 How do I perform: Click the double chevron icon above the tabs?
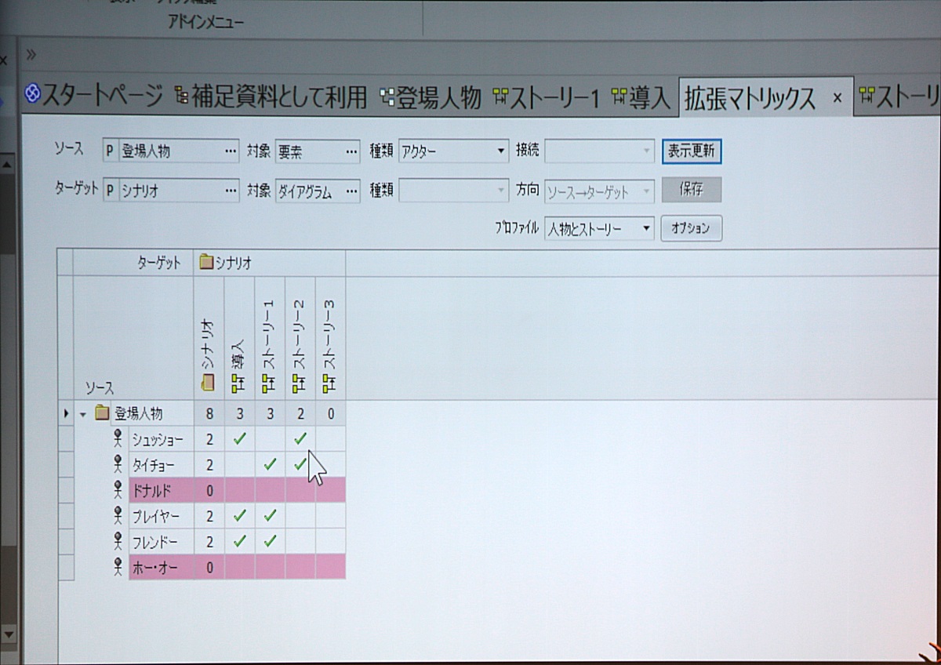31,54
